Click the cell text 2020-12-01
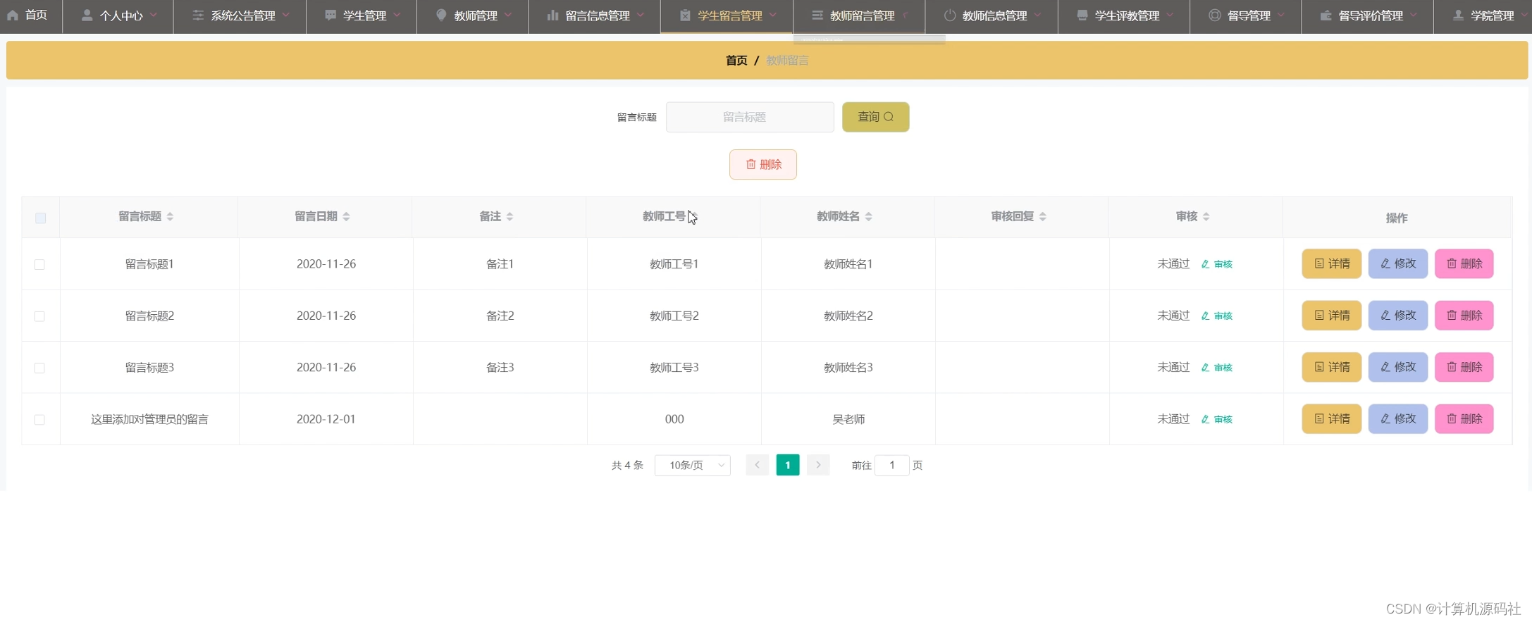 coord(326,419)
